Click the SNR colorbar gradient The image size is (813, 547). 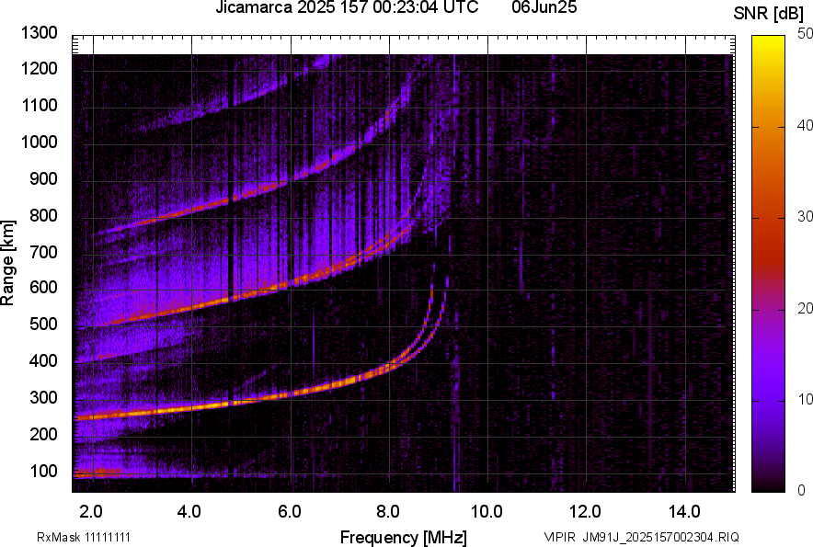click(x=769, y=264)
